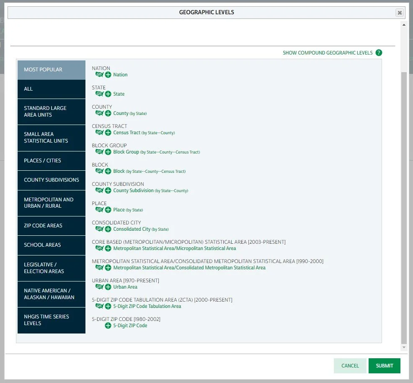The height and width of the screenshot is (383, 413).
Task: Select the Most Popular tab
Action: click(52, 70)
